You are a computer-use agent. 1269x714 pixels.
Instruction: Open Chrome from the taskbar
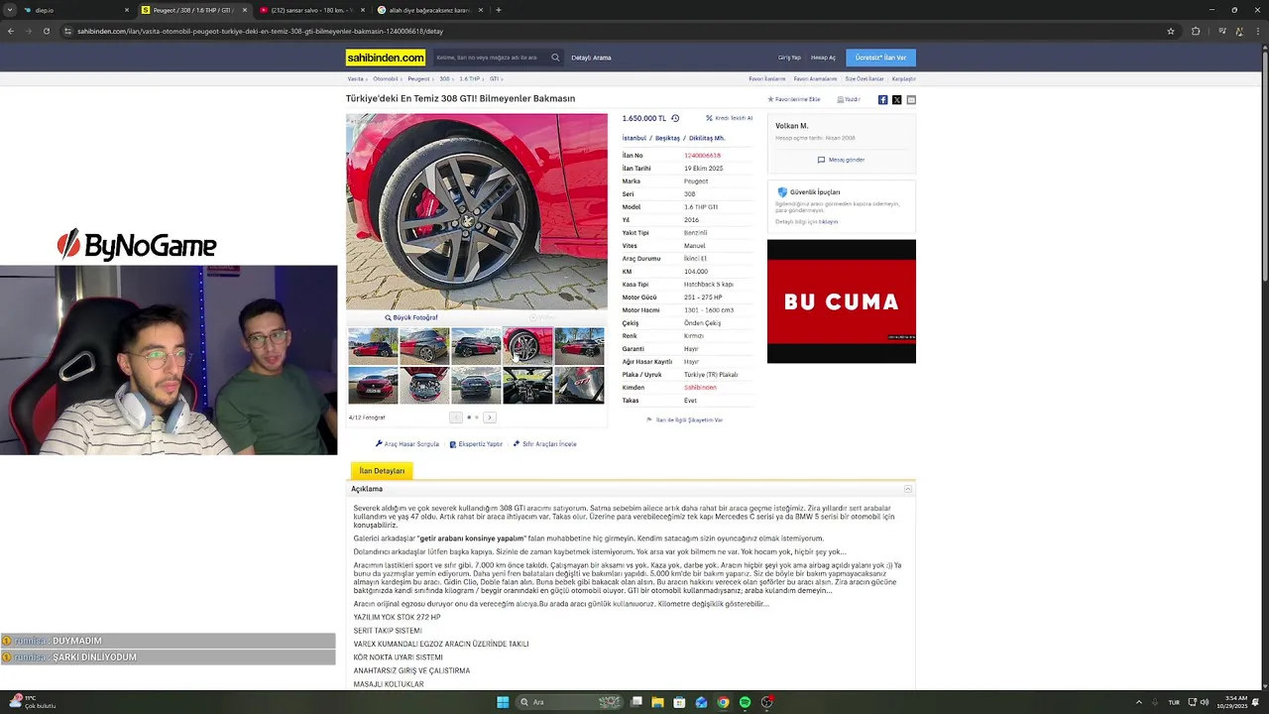point(723,702)
